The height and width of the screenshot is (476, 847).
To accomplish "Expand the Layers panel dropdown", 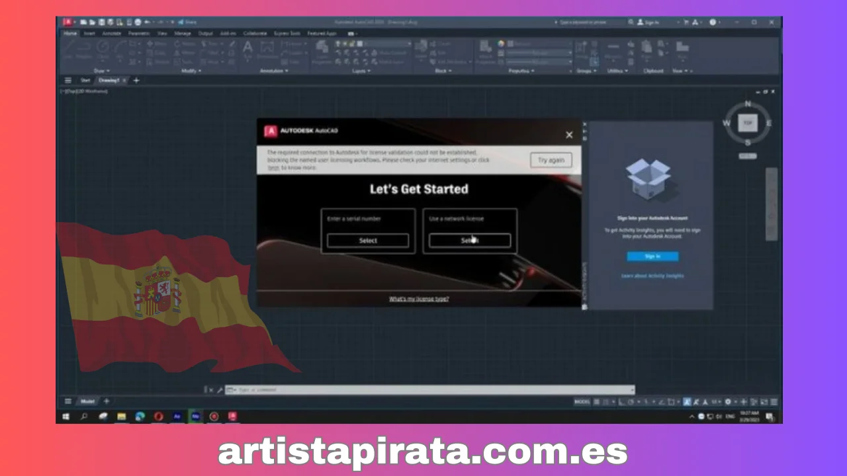I will 361,71.
